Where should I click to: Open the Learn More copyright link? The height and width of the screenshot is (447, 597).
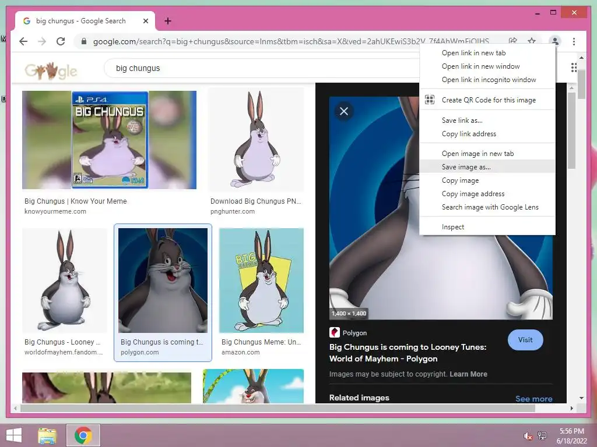468,374
